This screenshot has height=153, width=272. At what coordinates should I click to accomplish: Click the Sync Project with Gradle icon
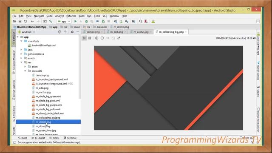pyautogui.click(x=115, y=21)
